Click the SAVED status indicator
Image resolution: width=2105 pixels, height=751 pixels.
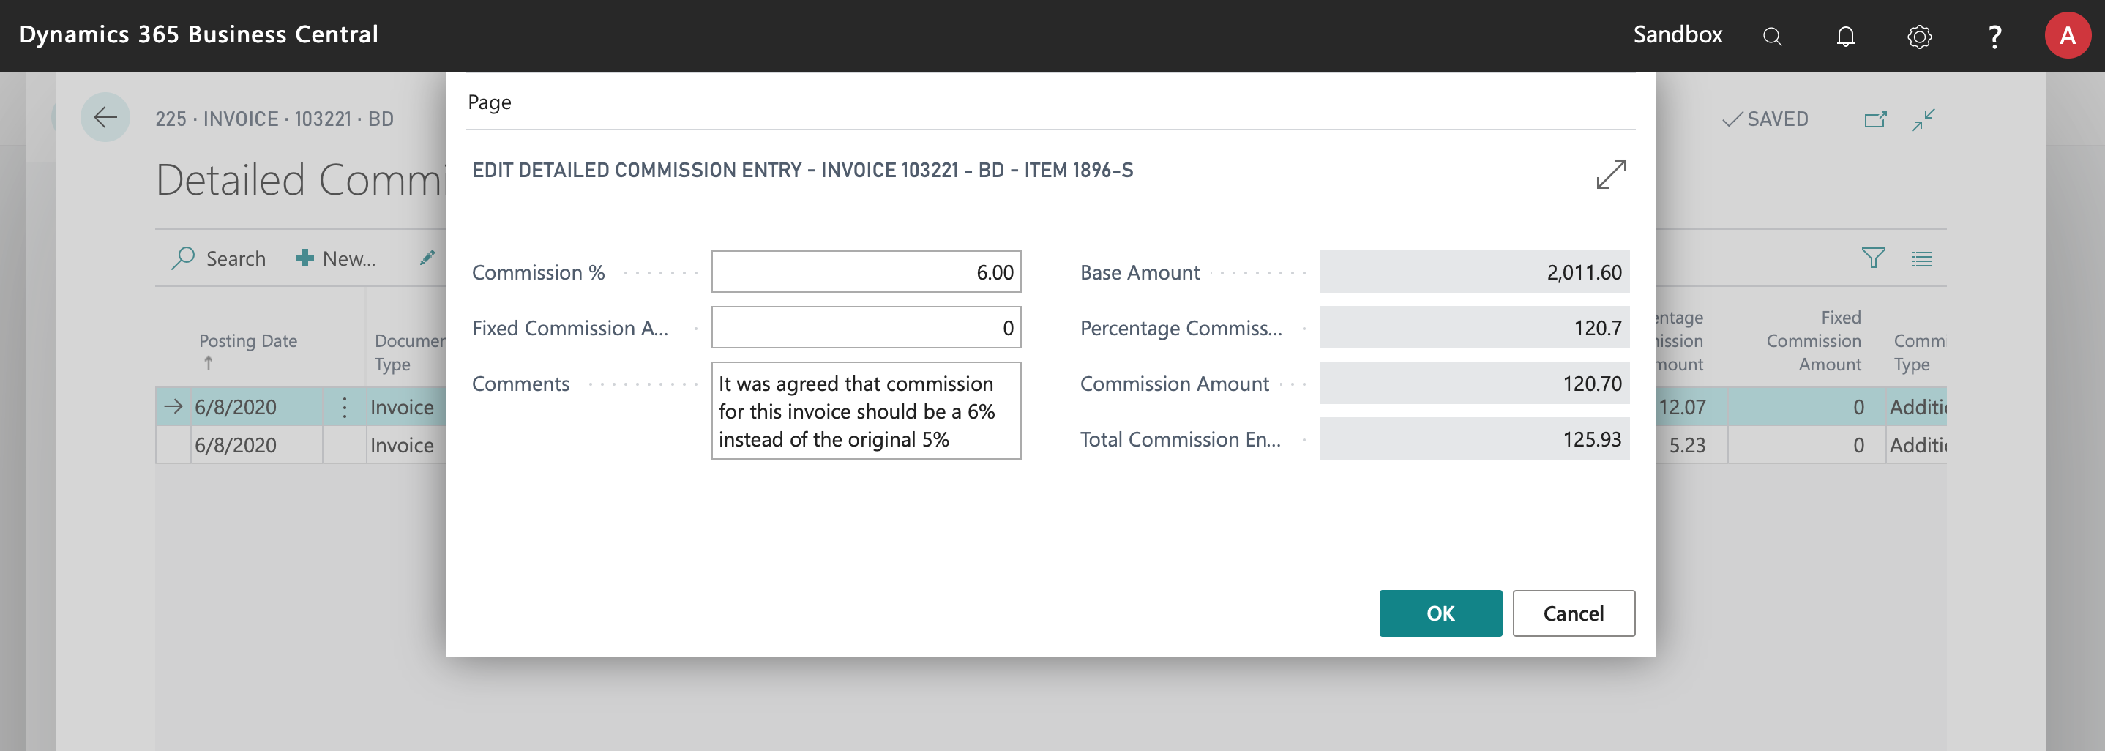1765,119
